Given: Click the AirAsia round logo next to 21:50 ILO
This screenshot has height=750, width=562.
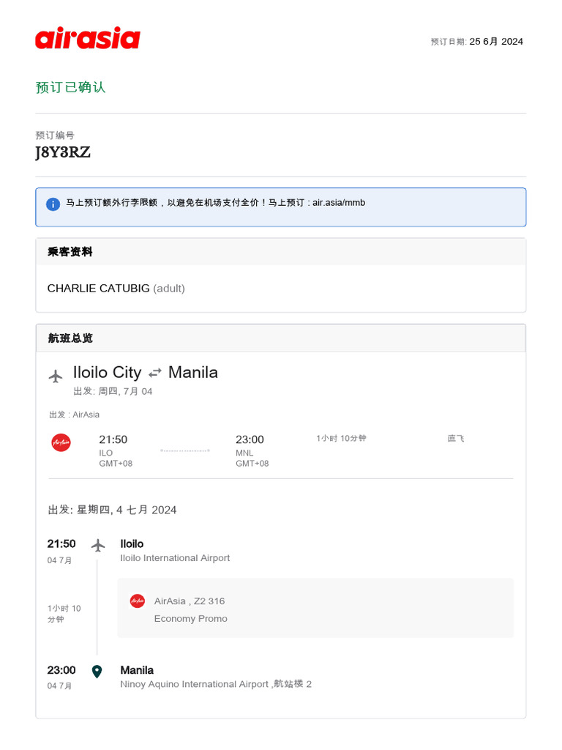Looking at the screenshot, I should point(61,442).
